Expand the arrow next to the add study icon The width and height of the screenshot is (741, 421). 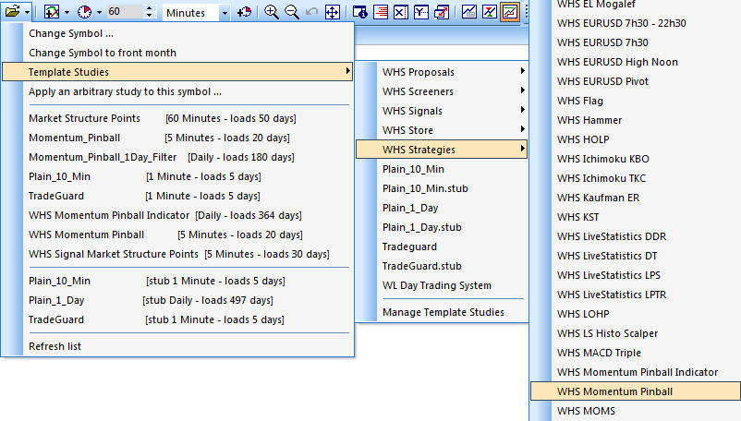click(67, 12)
